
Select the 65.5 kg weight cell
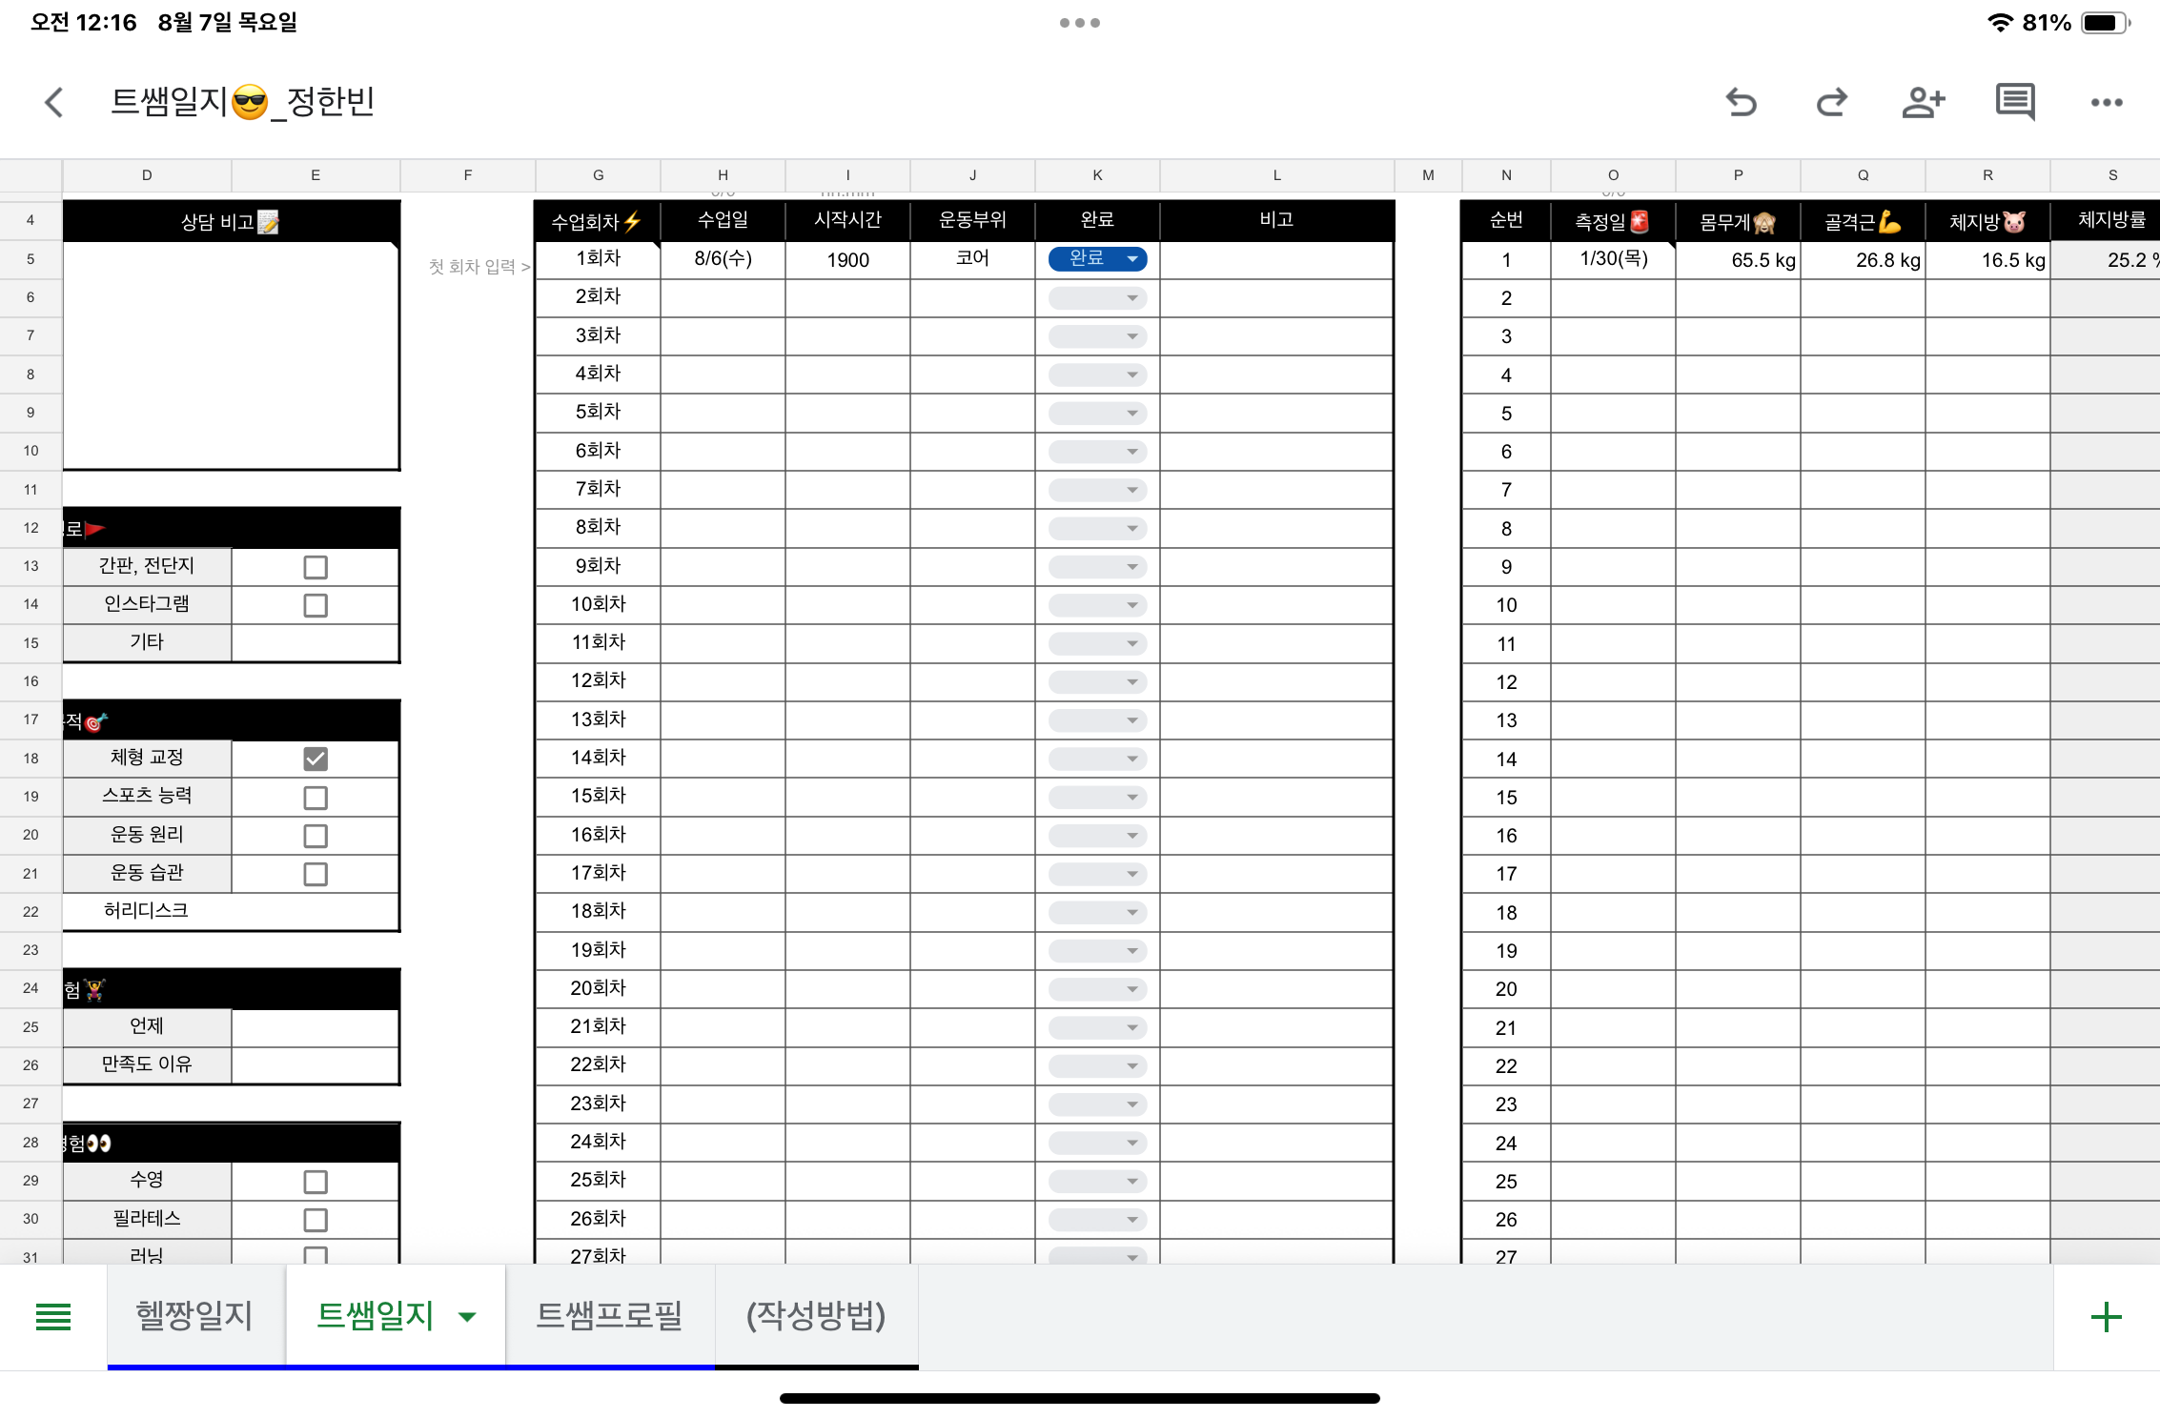tap(1738, 260)
